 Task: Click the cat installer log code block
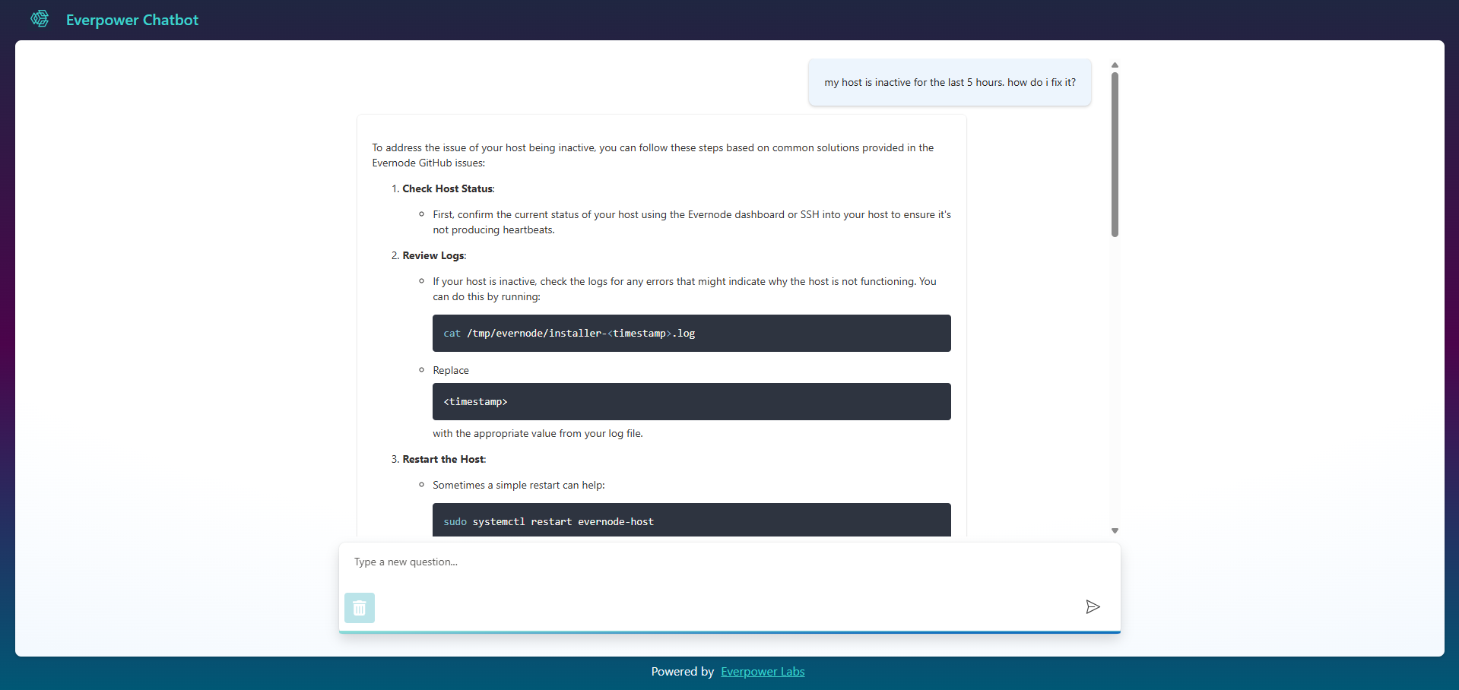tap(690, 333)
